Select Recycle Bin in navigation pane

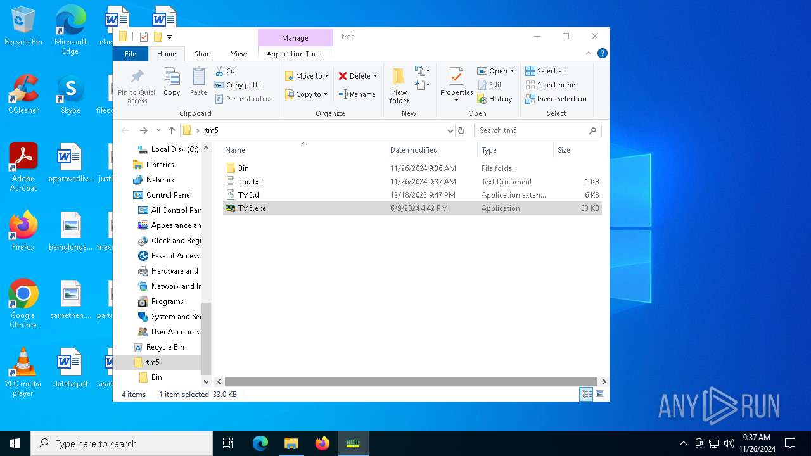pyautogui.click(x=158, y=347)
